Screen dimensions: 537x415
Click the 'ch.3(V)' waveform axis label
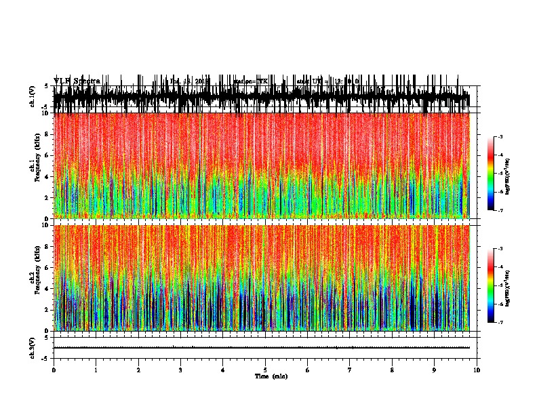(x=32, y=348)
